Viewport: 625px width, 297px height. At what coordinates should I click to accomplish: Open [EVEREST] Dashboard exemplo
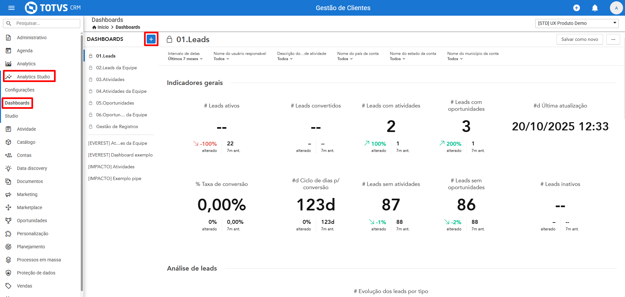[x=120, y=155]
